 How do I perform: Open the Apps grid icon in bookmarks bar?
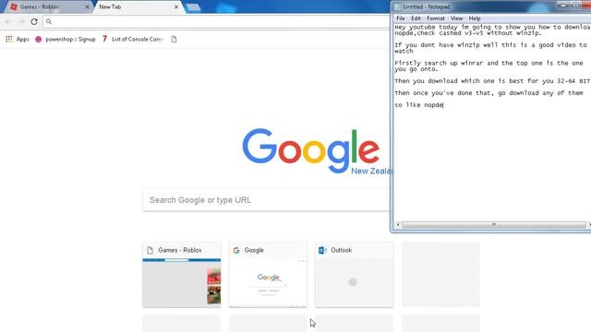click(8, 39)
